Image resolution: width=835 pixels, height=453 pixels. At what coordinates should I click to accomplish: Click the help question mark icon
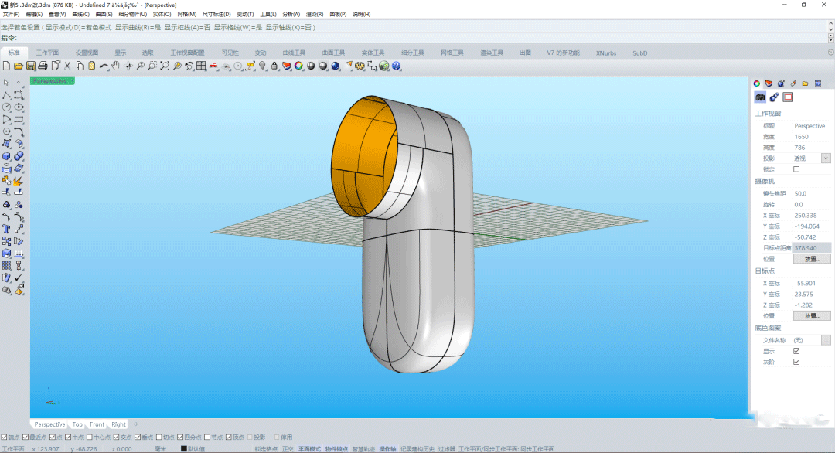coord(397,66)
